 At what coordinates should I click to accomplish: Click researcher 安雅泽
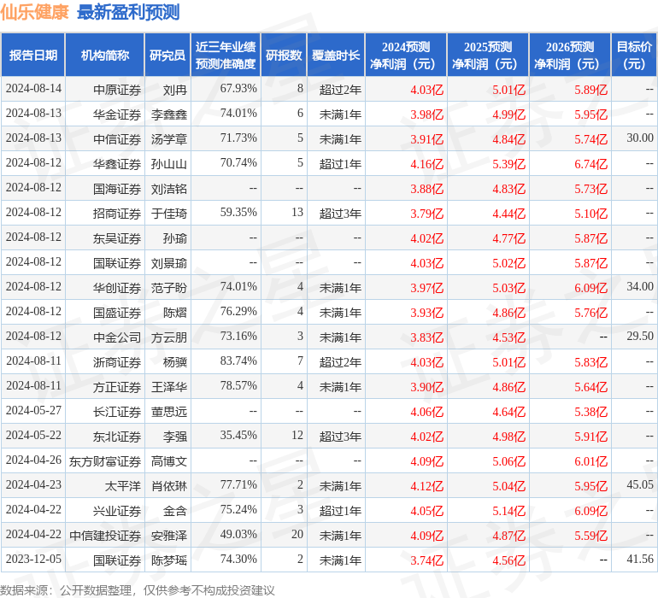tap(169, 536)
